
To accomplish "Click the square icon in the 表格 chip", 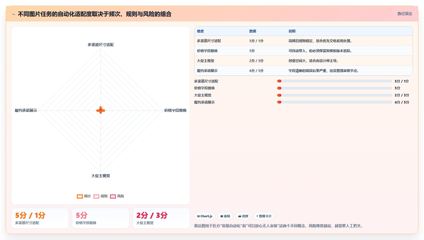I will click(222, 216).
